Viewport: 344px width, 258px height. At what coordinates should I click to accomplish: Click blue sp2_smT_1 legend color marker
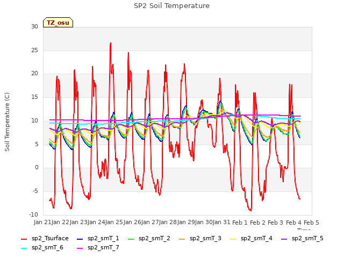pos(80,239)
